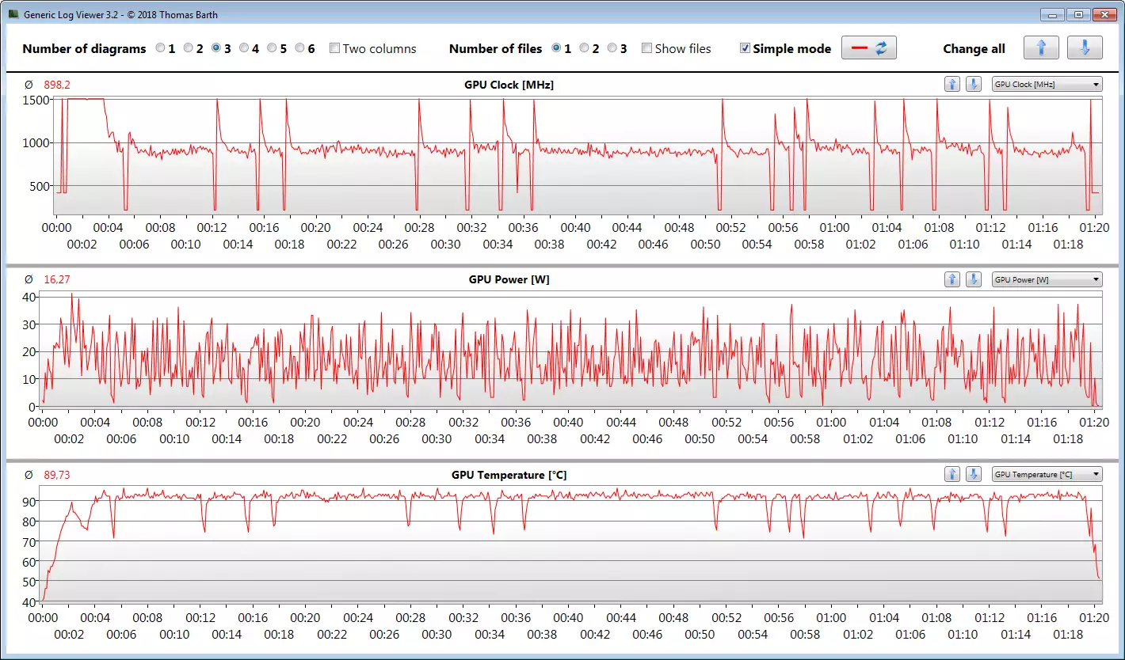
Task: Click the Change all down arrow button
Action: coord(1084,48)
